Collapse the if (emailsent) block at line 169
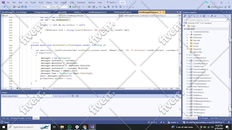 tap(19, 53)
